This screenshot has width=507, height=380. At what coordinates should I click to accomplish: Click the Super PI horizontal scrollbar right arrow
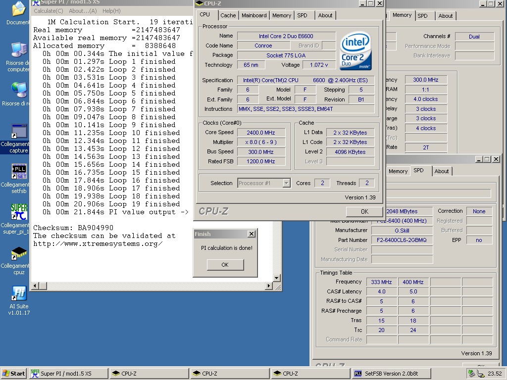pos(269,285)
